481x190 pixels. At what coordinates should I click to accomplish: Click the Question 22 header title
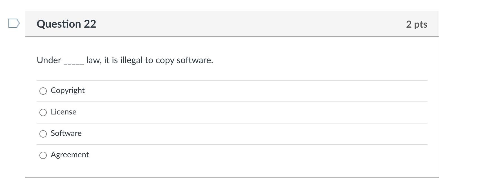pyautogui.click(x=66, y=24)
